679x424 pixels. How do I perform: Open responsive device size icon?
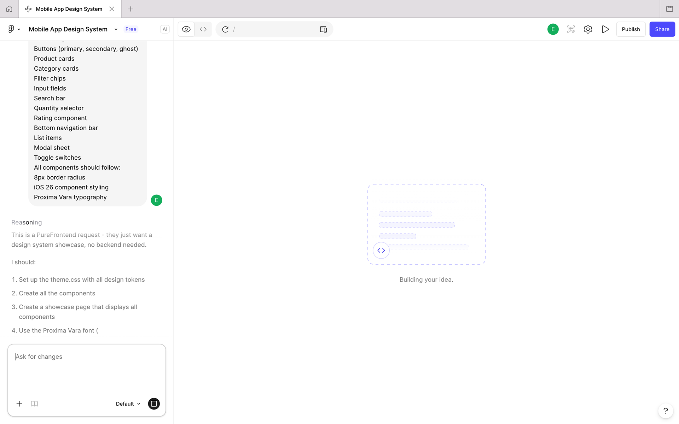(x=323, y=29)
